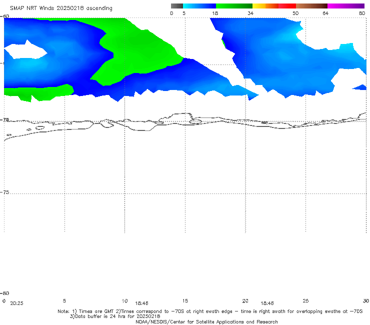Click the "15" longitude axis label
Screen dimensions: 370x325
185,300
